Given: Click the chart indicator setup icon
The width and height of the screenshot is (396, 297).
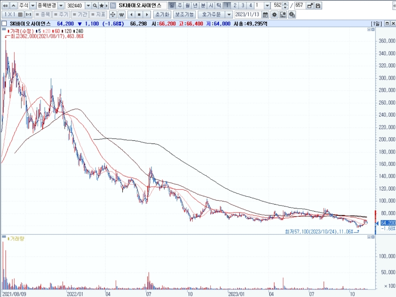Looking at the screenshot, I should point(283,15).
